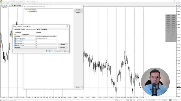Click Закрыть in the indicators list window
This screenshot has height=101, width=181.
click(x=78, y=87)
